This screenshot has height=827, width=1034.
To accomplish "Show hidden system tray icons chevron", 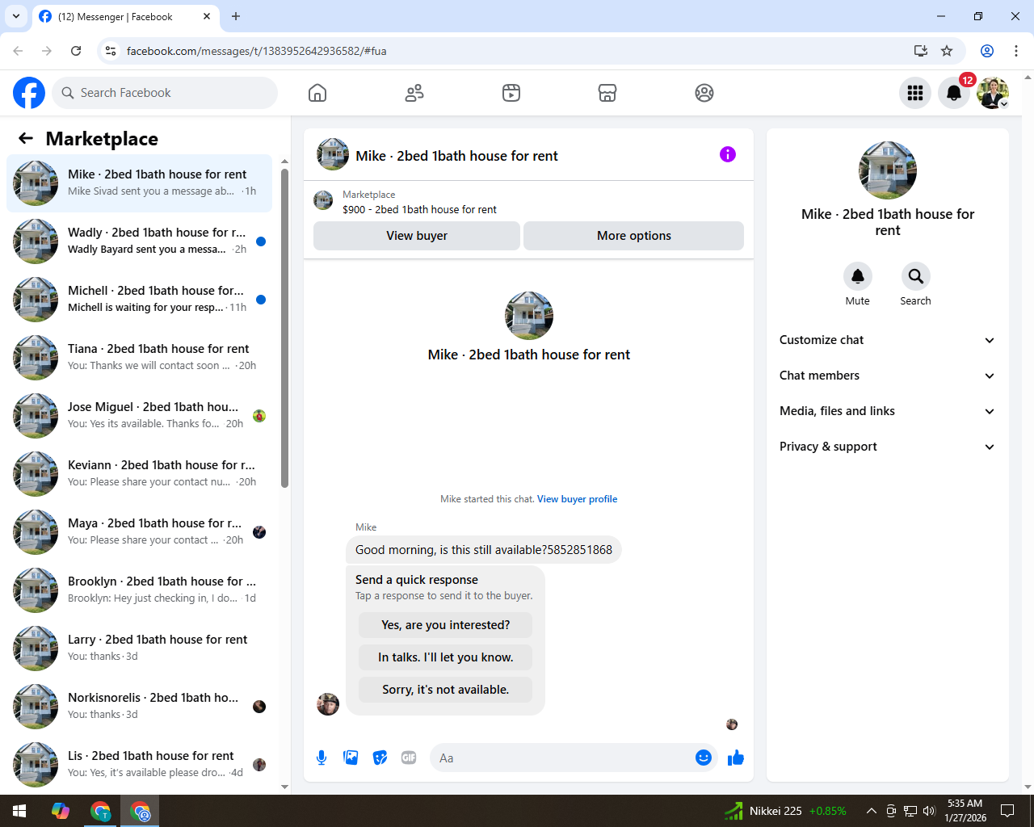I will 871,811.
